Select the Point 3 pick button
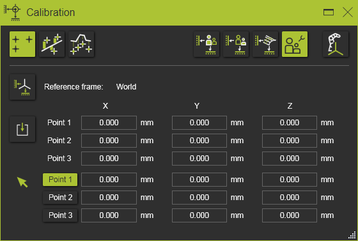Viewport: 358px width, 241px height. [60, 215]
